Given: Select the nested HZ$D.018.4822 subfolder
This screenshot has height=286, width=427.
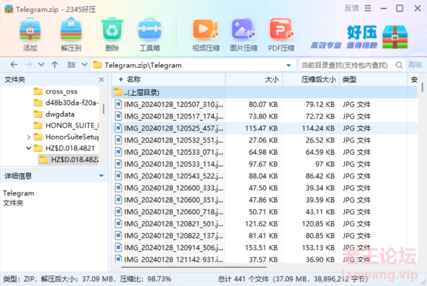Looking at the screenshot, I should (69, 160).
